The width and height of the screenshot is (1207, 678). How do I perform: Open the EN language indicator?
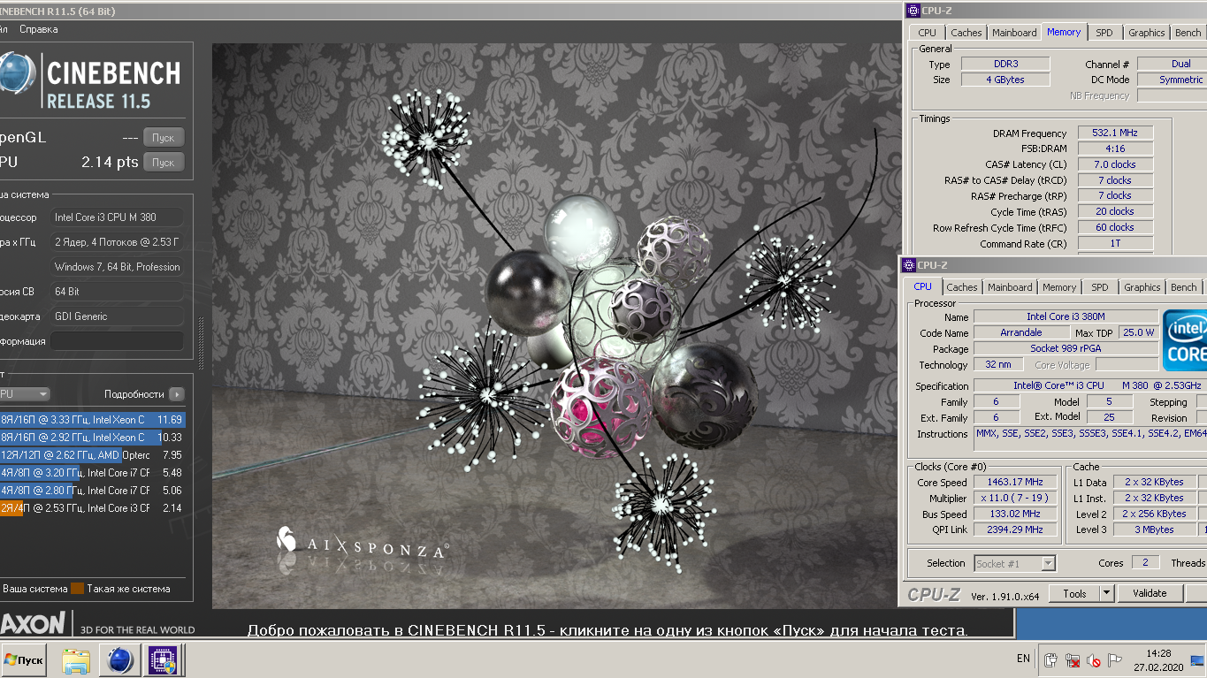(1023, 659)
